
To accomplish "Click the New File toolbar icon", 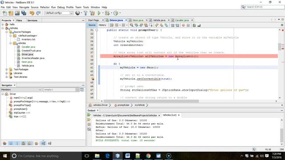I will pos(5,13).
